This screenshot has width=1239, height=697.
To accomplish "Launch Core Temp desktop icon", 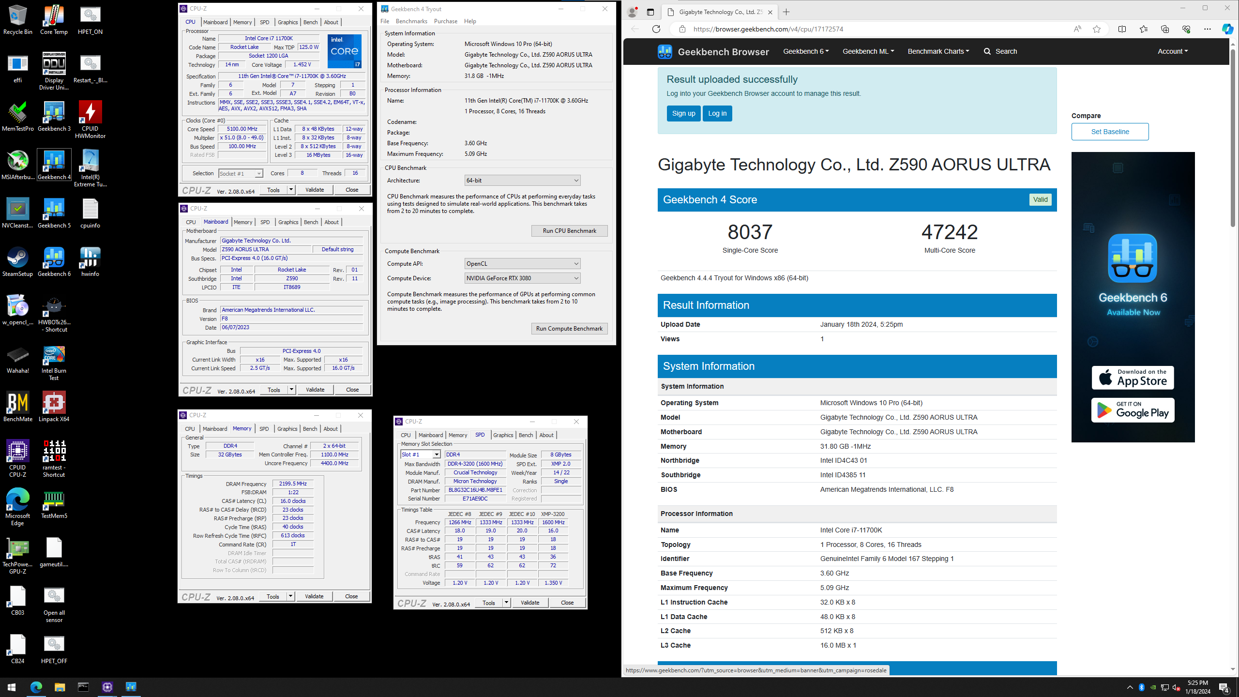I will click(x=54, y=20).
